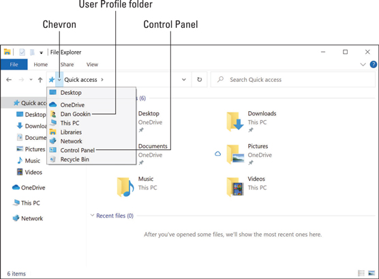Click the Videos folder icon in content area

tap(235, 187)
